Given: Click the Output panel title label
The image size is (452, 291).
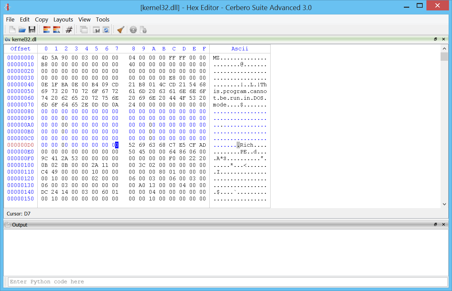Looking at the screenshot, I should (20, 225).
